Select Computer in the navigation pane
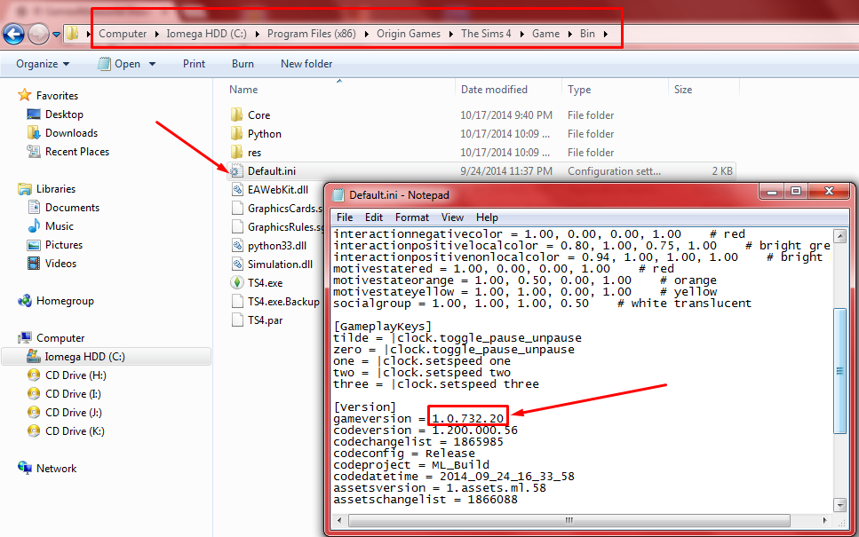 pyautogui.click(x=51, y=338)
